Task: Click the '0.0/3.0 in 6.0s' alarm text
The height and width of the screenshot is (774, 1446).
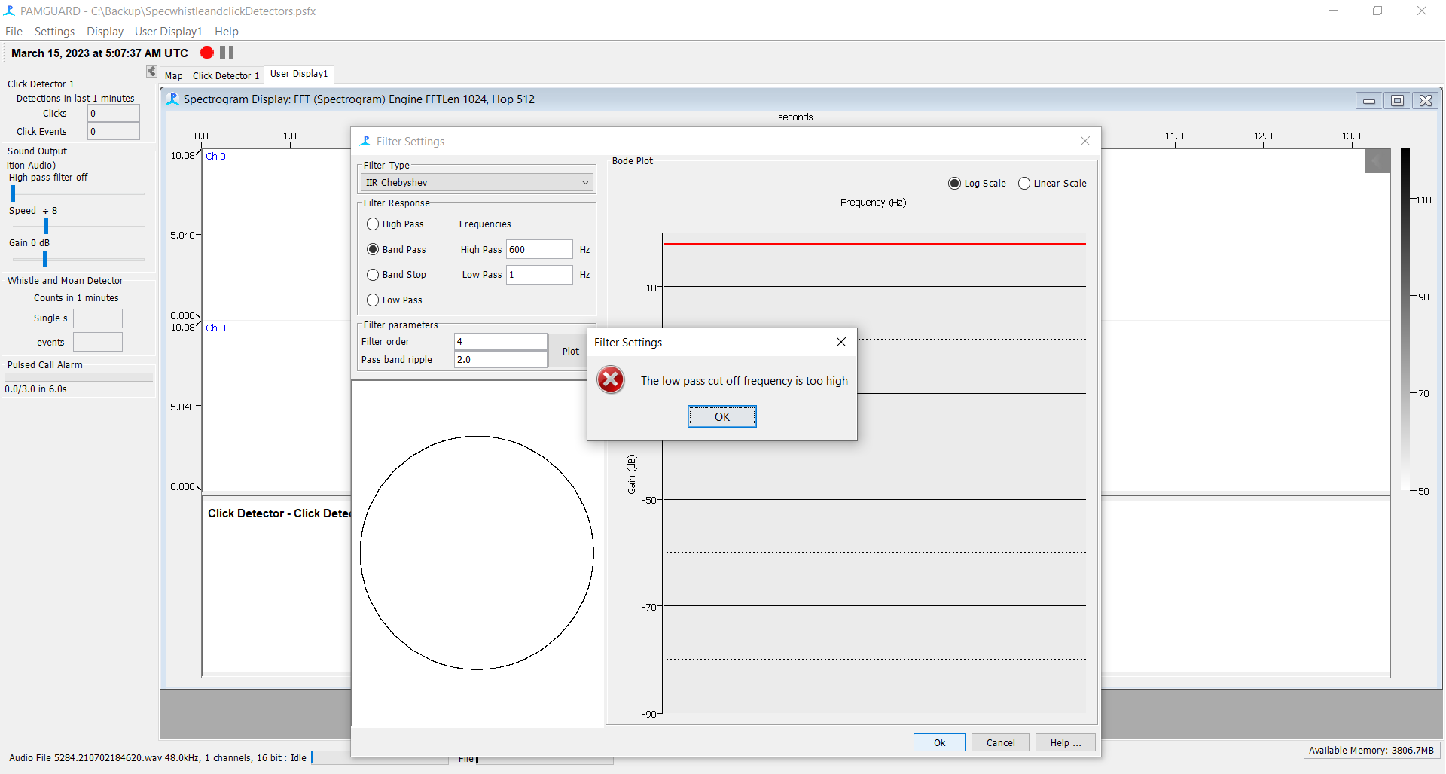Action: pos(35,389)
